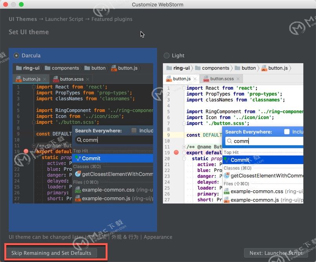316x262 pixels.
Task: Click getClosestElementWithComm class icon in Darcula preview
Action: click(78, 174)
